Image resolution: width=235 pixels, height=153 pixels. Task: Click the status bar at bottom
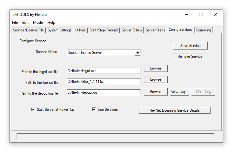point(115,136)
